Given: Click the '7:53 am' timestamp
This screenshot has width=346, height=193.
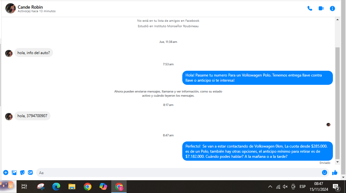Looking at the screenshot, I should click(x=168, y=64).
